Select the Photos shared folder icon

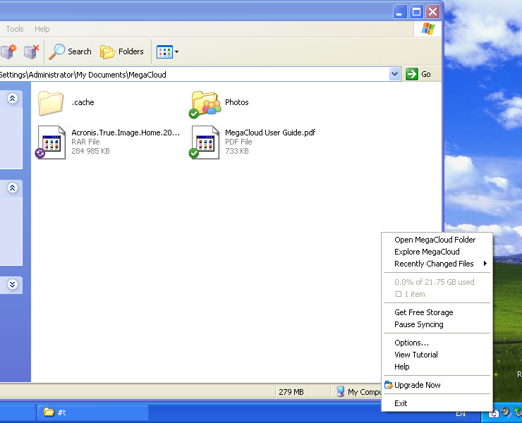coord(205,104)
